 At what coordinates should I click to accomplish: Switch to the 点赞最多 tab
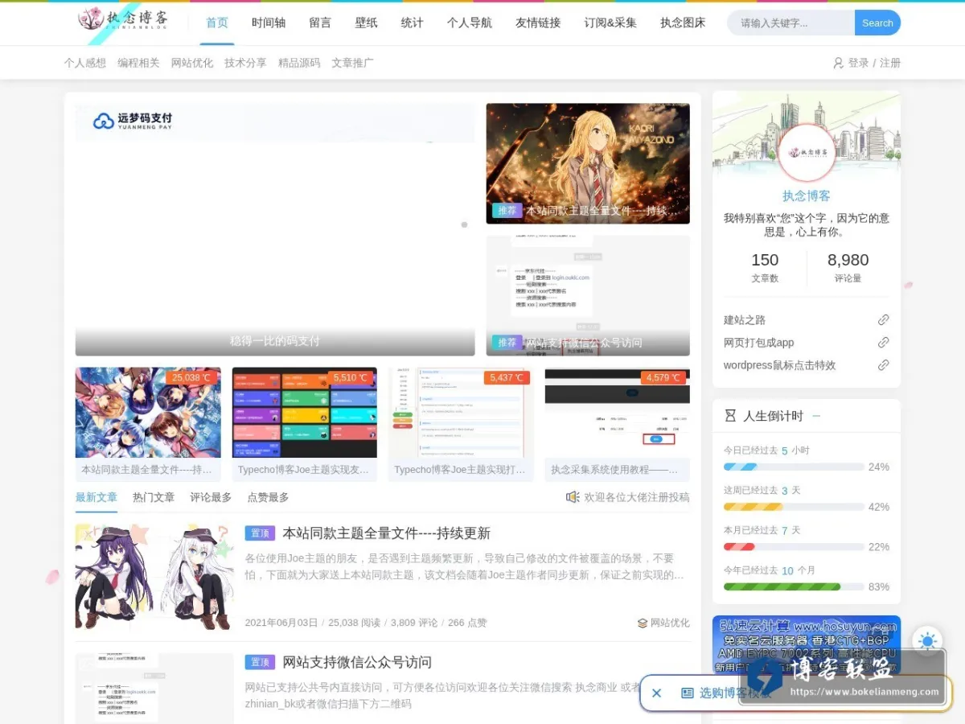point(268,497)
